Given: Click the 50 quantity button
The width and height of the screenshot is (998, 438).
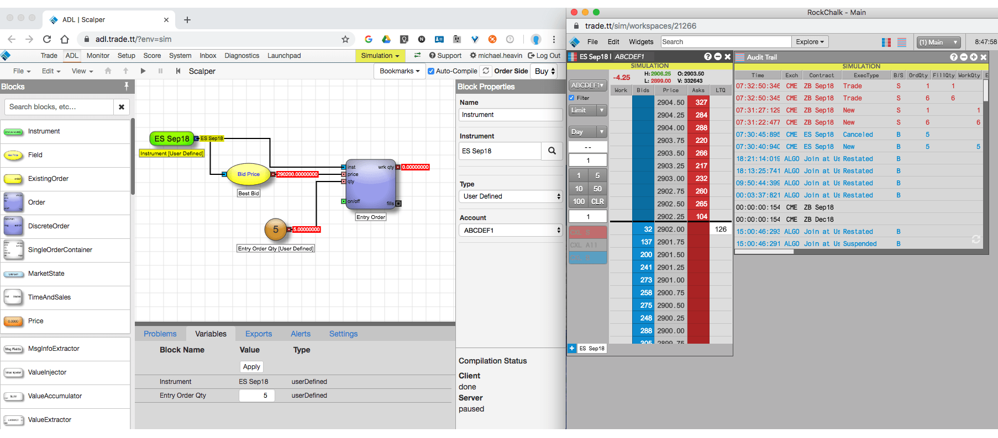Looking at the screenshot, I should pos(597,189).
